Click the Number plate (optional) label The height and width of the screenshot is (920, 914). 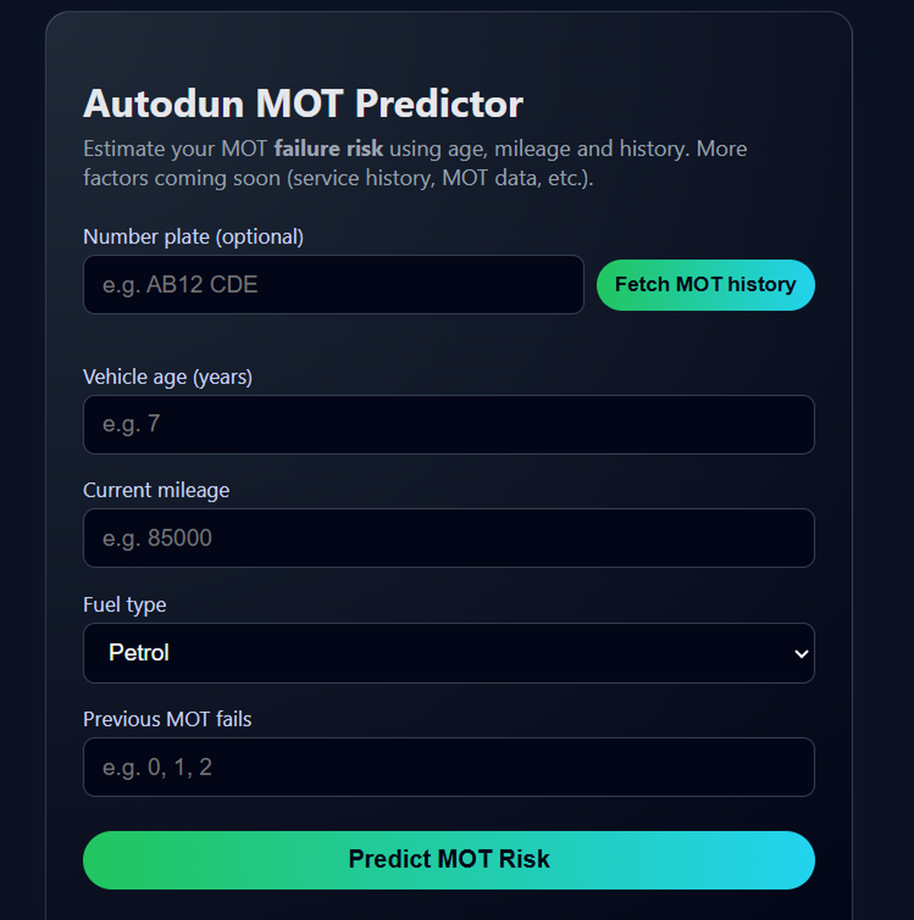tap(193, 237)
